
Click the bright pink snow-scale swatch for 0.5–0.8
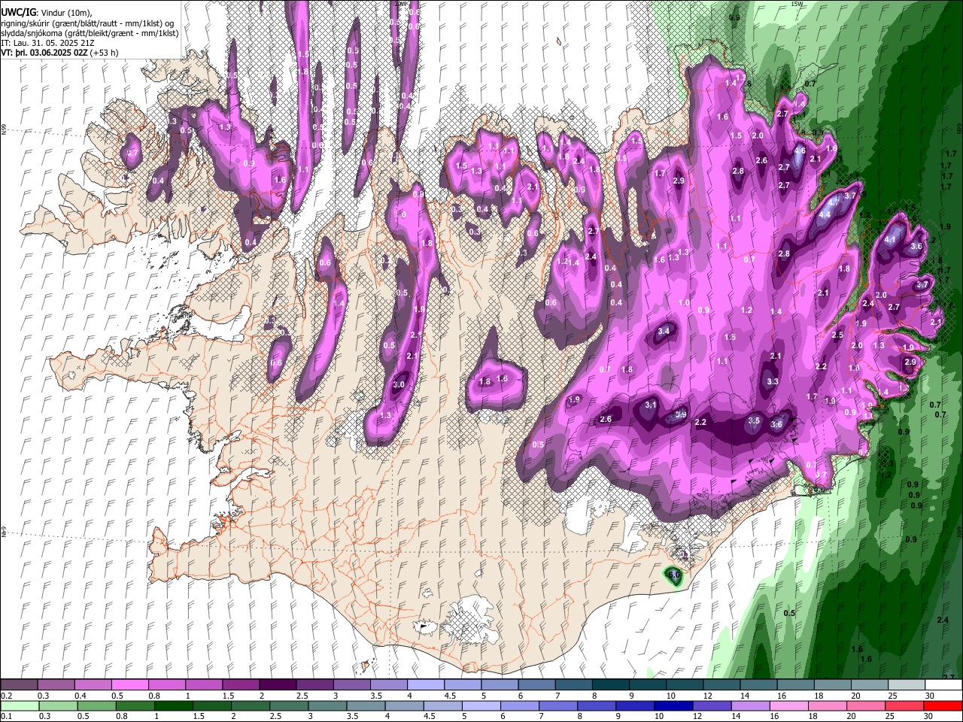[129, 685]
